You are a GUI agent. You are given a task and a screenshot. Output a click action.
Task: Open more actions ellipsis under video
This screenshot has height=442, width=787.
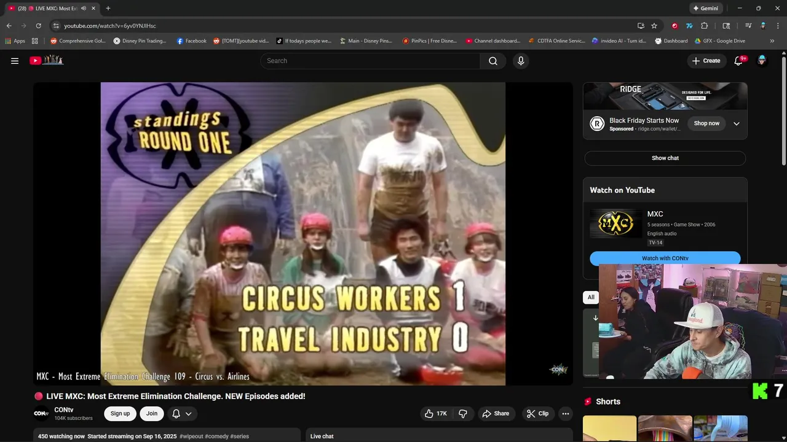566,414
